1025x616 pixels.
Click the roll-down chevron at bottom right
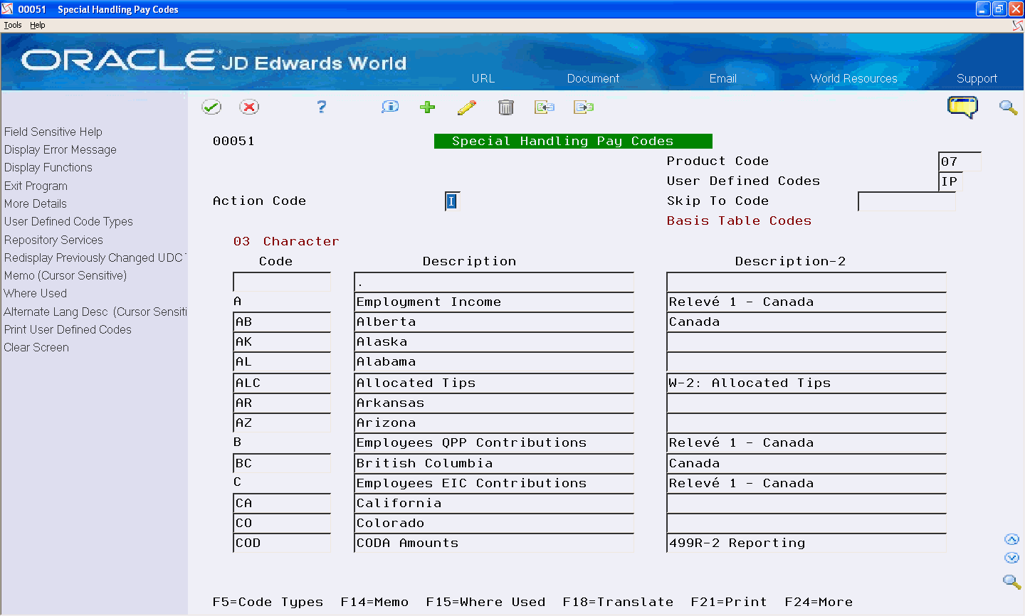(1012, 558)
